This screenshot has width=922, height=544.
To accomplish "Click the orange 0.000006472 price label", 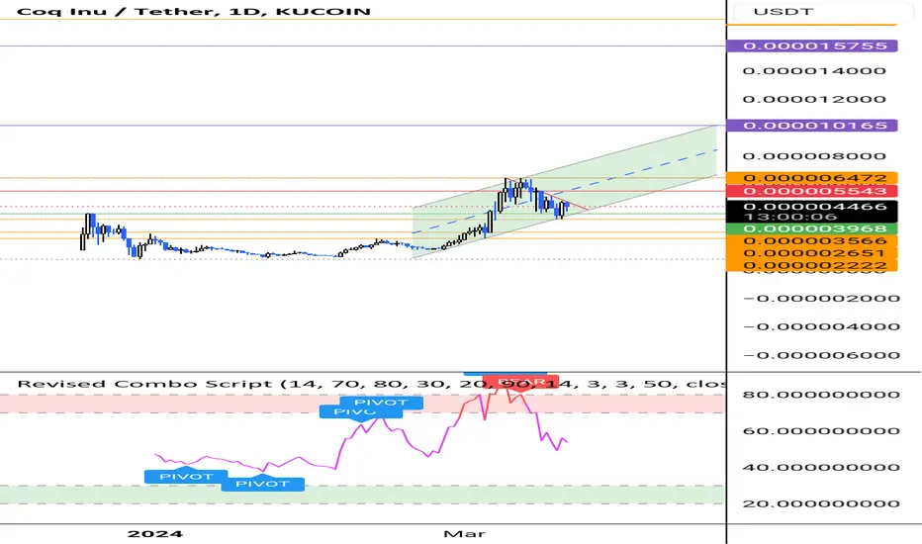I will 812,178.
